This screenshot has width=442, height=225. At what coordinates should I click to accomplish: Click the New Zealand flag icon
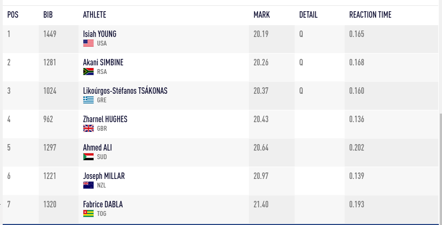[88, 185]
